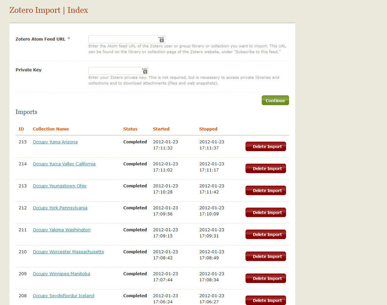Image resolution: width=387 pixels, height=305 pixels.
Task: Click ID number 212 in the table
Action: (x=23, y=208)
